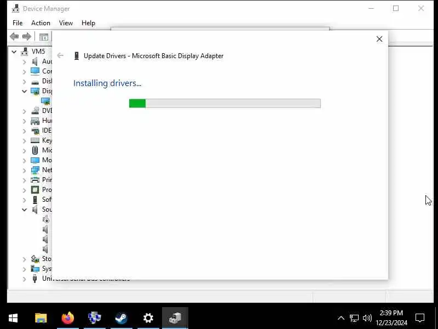This screenshot has width=438, height=329.
Task: Open the Action menu
Action: click(41, 23)
